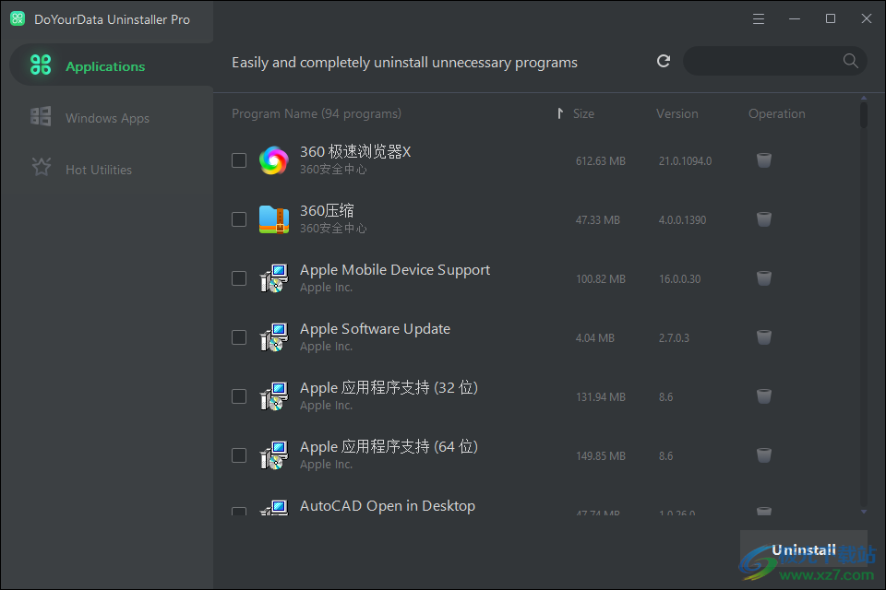Click the Uninstall button
The image size is (886, 590).
click(804, 550)
